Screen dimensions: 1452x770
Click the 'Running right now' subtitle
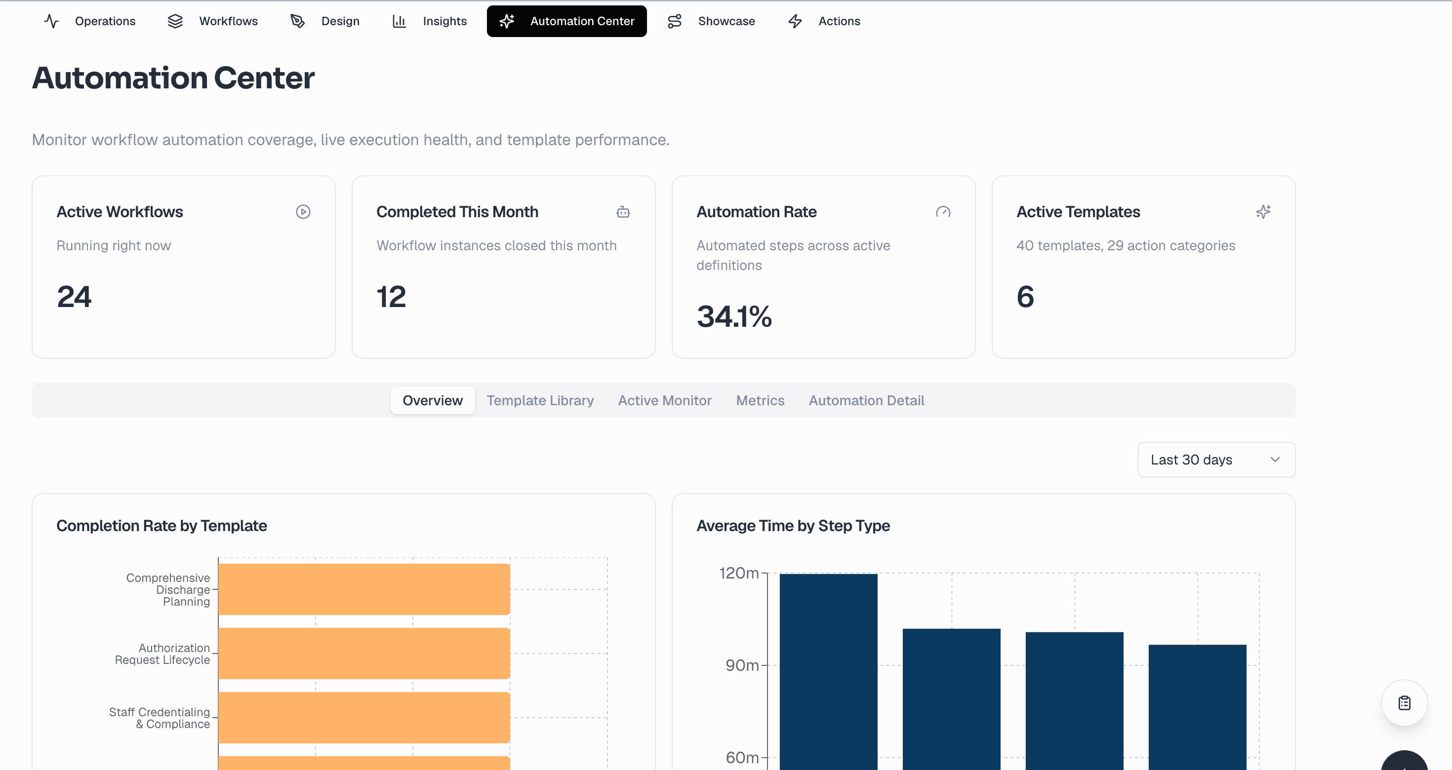click(113, 246)
